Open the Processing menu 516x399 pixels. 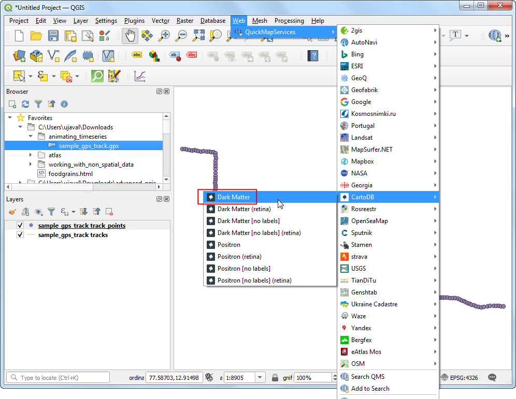coord(289,21)
